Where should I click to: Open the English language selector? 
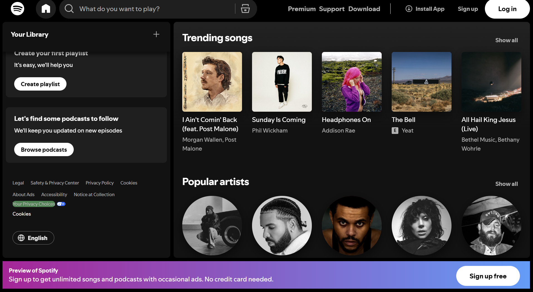point(33,238)
